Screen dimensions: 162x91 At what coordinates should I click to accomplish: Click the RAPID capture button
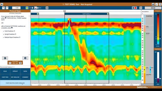25,71
